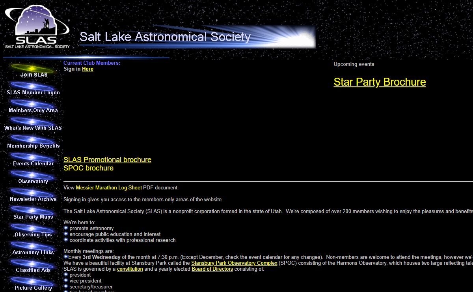Go to SLAS Member Logon

(x=33, y=88)
